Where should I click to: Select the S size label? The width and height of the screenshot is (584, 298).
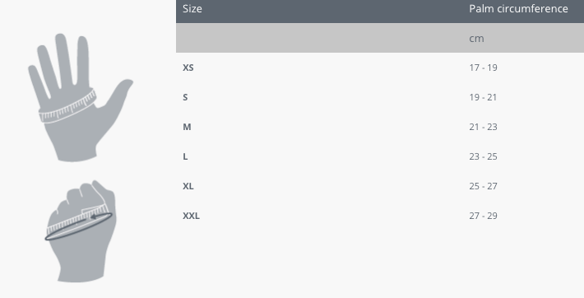(185, 97)
